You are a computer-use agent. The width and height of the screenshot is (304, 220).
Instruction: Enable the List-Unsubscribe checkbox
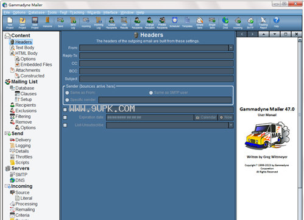coord(65,125)
